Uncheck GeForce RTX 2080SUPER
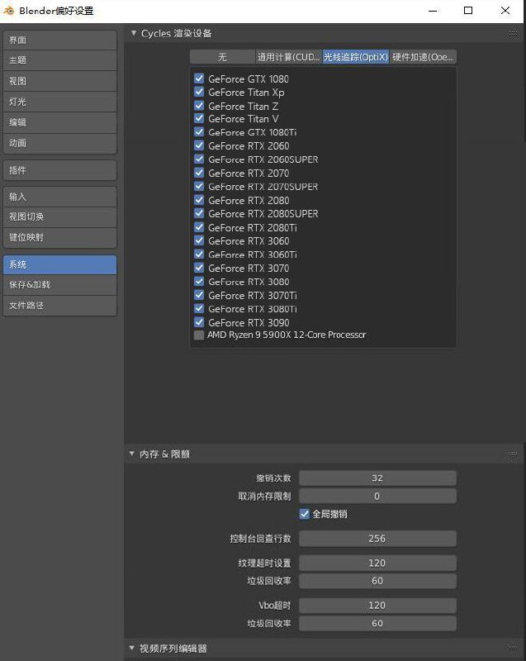The image size is (526, 661). [199, 213]
